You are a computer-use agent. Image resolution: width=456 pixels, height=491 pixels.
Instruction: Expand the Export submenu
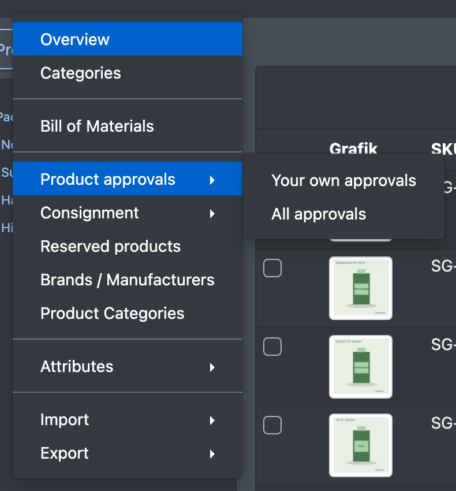[x=128, y=453]
